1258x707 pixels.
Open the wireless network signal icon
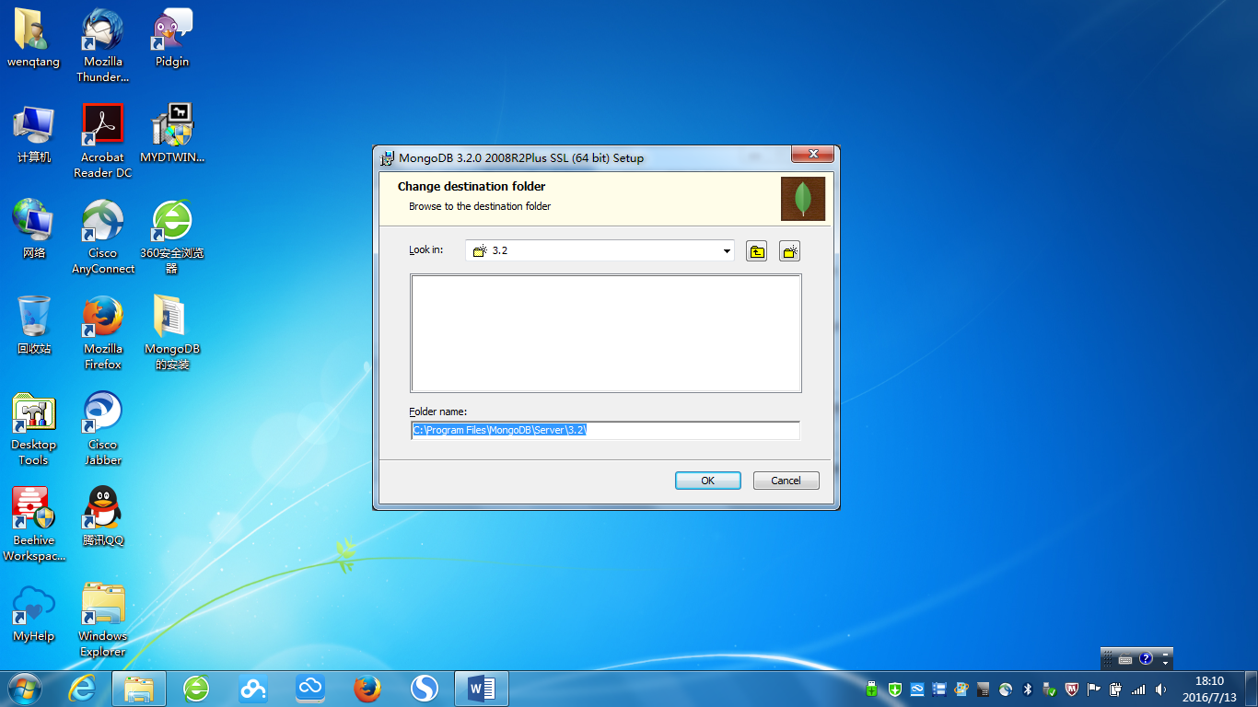1138,689
